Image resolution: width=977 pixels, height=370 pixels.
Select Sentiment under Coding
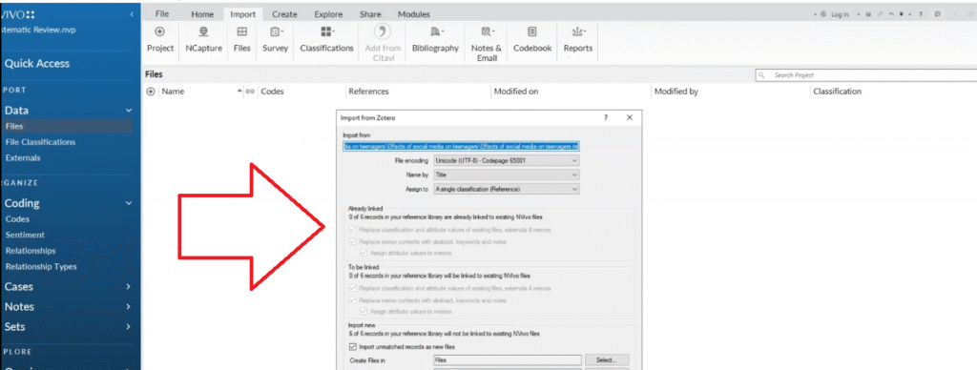pyautogui.click(x=25, y=235)
